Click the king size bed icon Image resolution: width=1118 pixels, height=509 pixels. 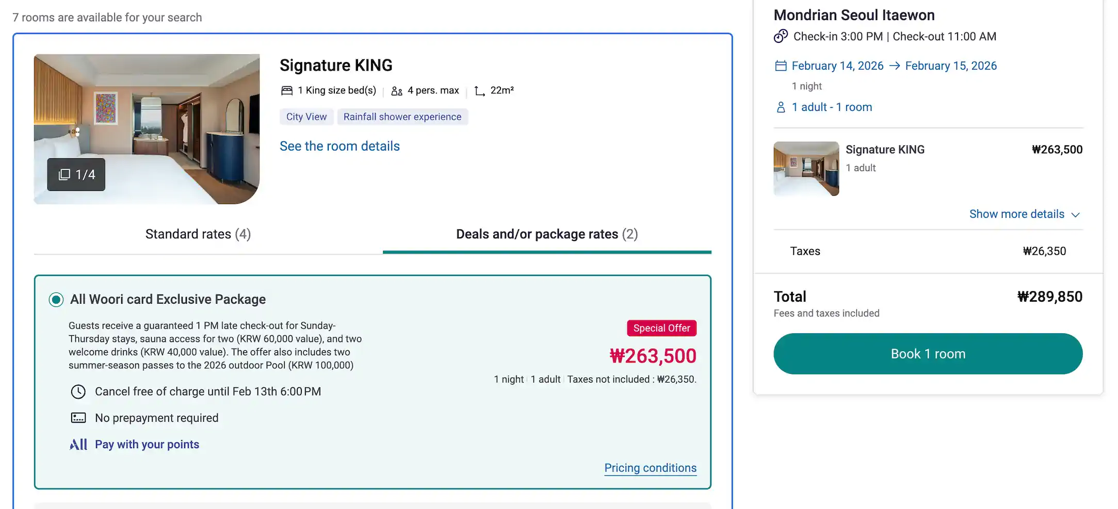tap(287, 91)
